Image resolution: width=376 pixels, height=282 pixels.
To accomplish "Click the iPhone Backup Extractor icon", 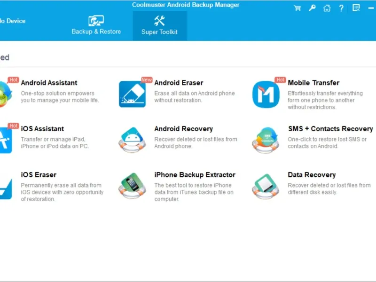I will (132, 186).
